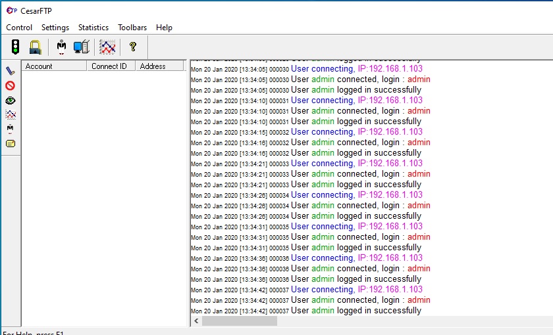Select log line 000034 logged in successfully

point(306,216)
